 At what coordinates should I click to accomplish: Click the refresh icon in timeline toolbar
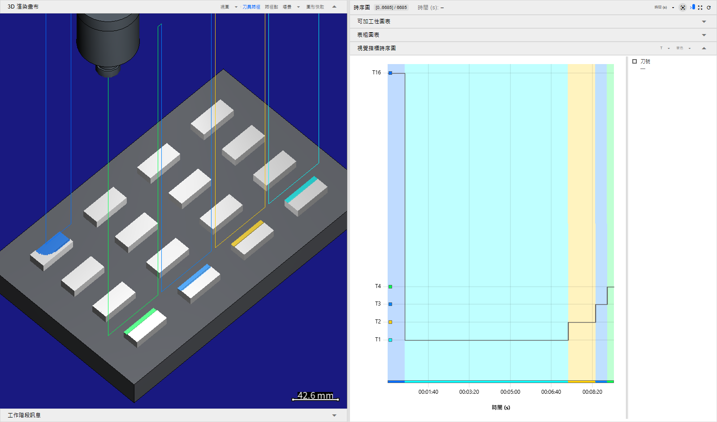pos(709,8)
